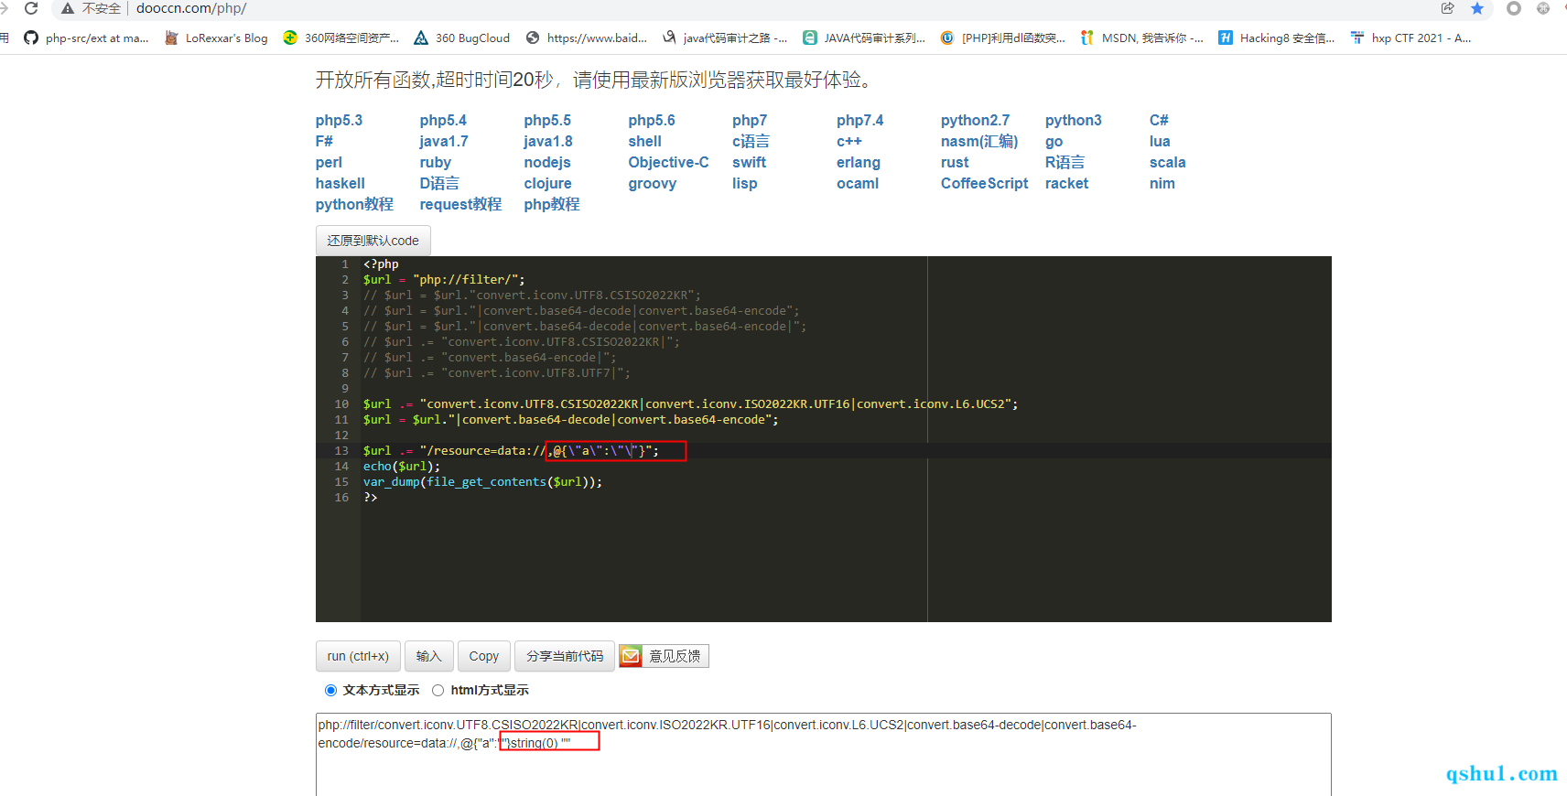
Task: Open the php5.4 language link
Action: pos(443,120)
